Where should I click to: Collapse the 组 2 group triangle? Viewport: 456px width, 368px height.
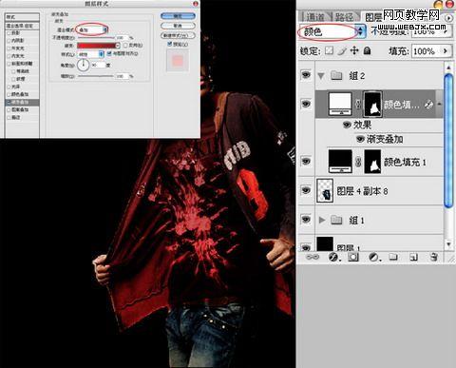click(x=321, y=76)
